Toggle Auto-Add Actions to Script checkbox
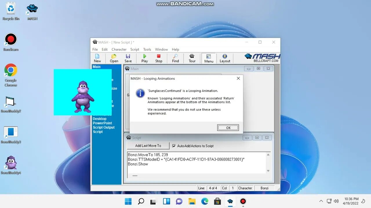Screen dimensions: 371x208 [174, 146]
